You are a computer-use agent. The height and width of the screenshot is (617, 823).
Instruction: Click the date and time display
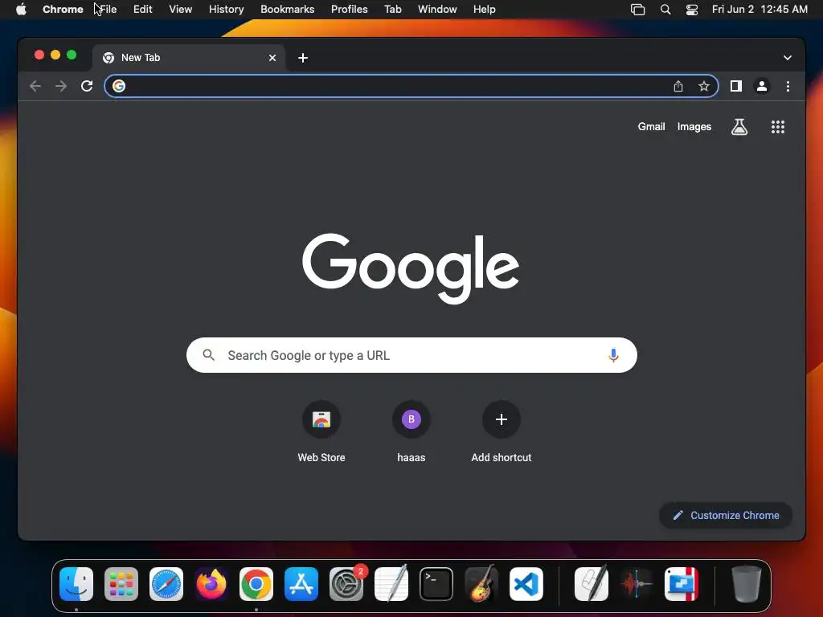coord(760,9)
